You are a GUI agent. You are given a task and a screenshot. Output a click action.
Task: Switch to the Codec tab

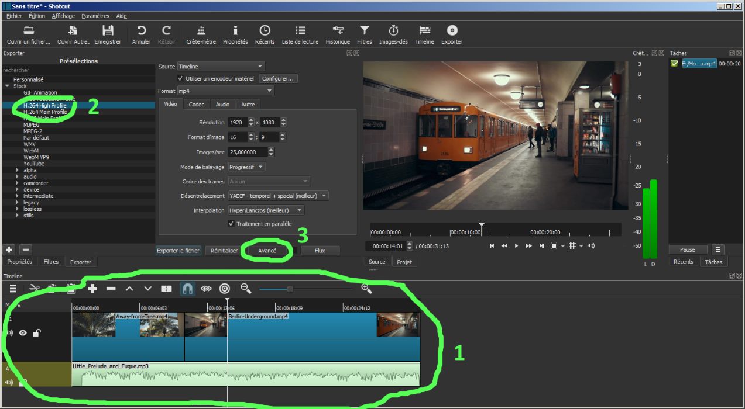pyautogui.click(x=196, y=105)
